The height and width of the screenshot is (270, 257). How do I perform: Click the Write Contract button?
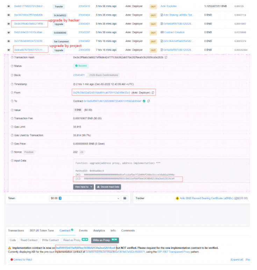tap(50, 240)
